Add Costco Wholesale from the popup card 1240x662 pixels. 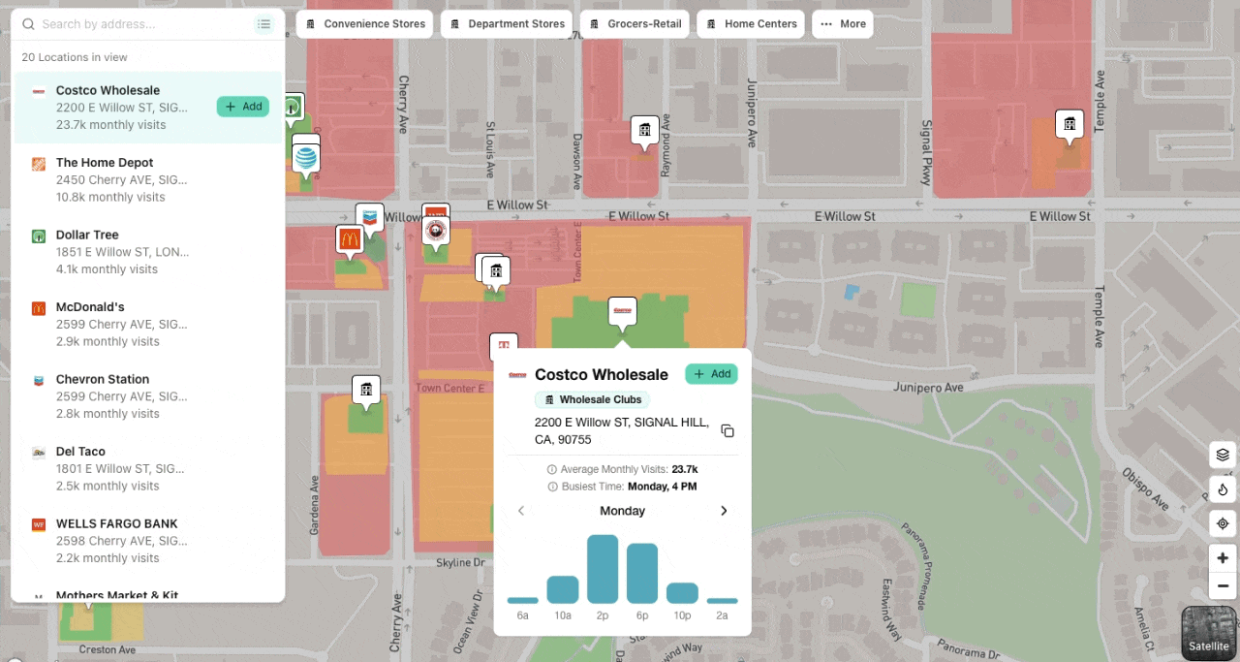(x=711, y=374)
